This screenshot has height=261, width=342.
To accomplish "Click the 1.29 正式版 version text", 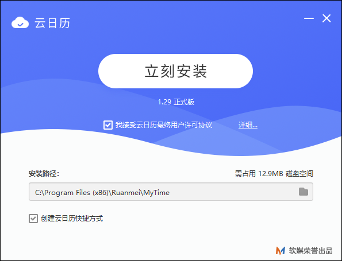I will pos(176,102).
